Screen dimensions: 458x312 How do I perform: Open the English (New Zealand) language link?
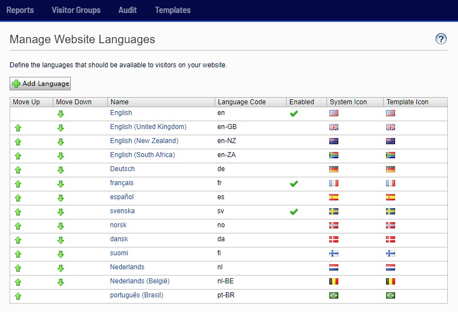[x=144, y=141]
